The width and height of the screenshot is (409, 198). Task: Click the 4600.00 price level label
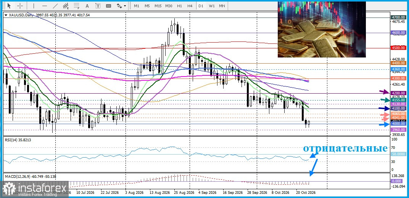[x=398, y=33]
